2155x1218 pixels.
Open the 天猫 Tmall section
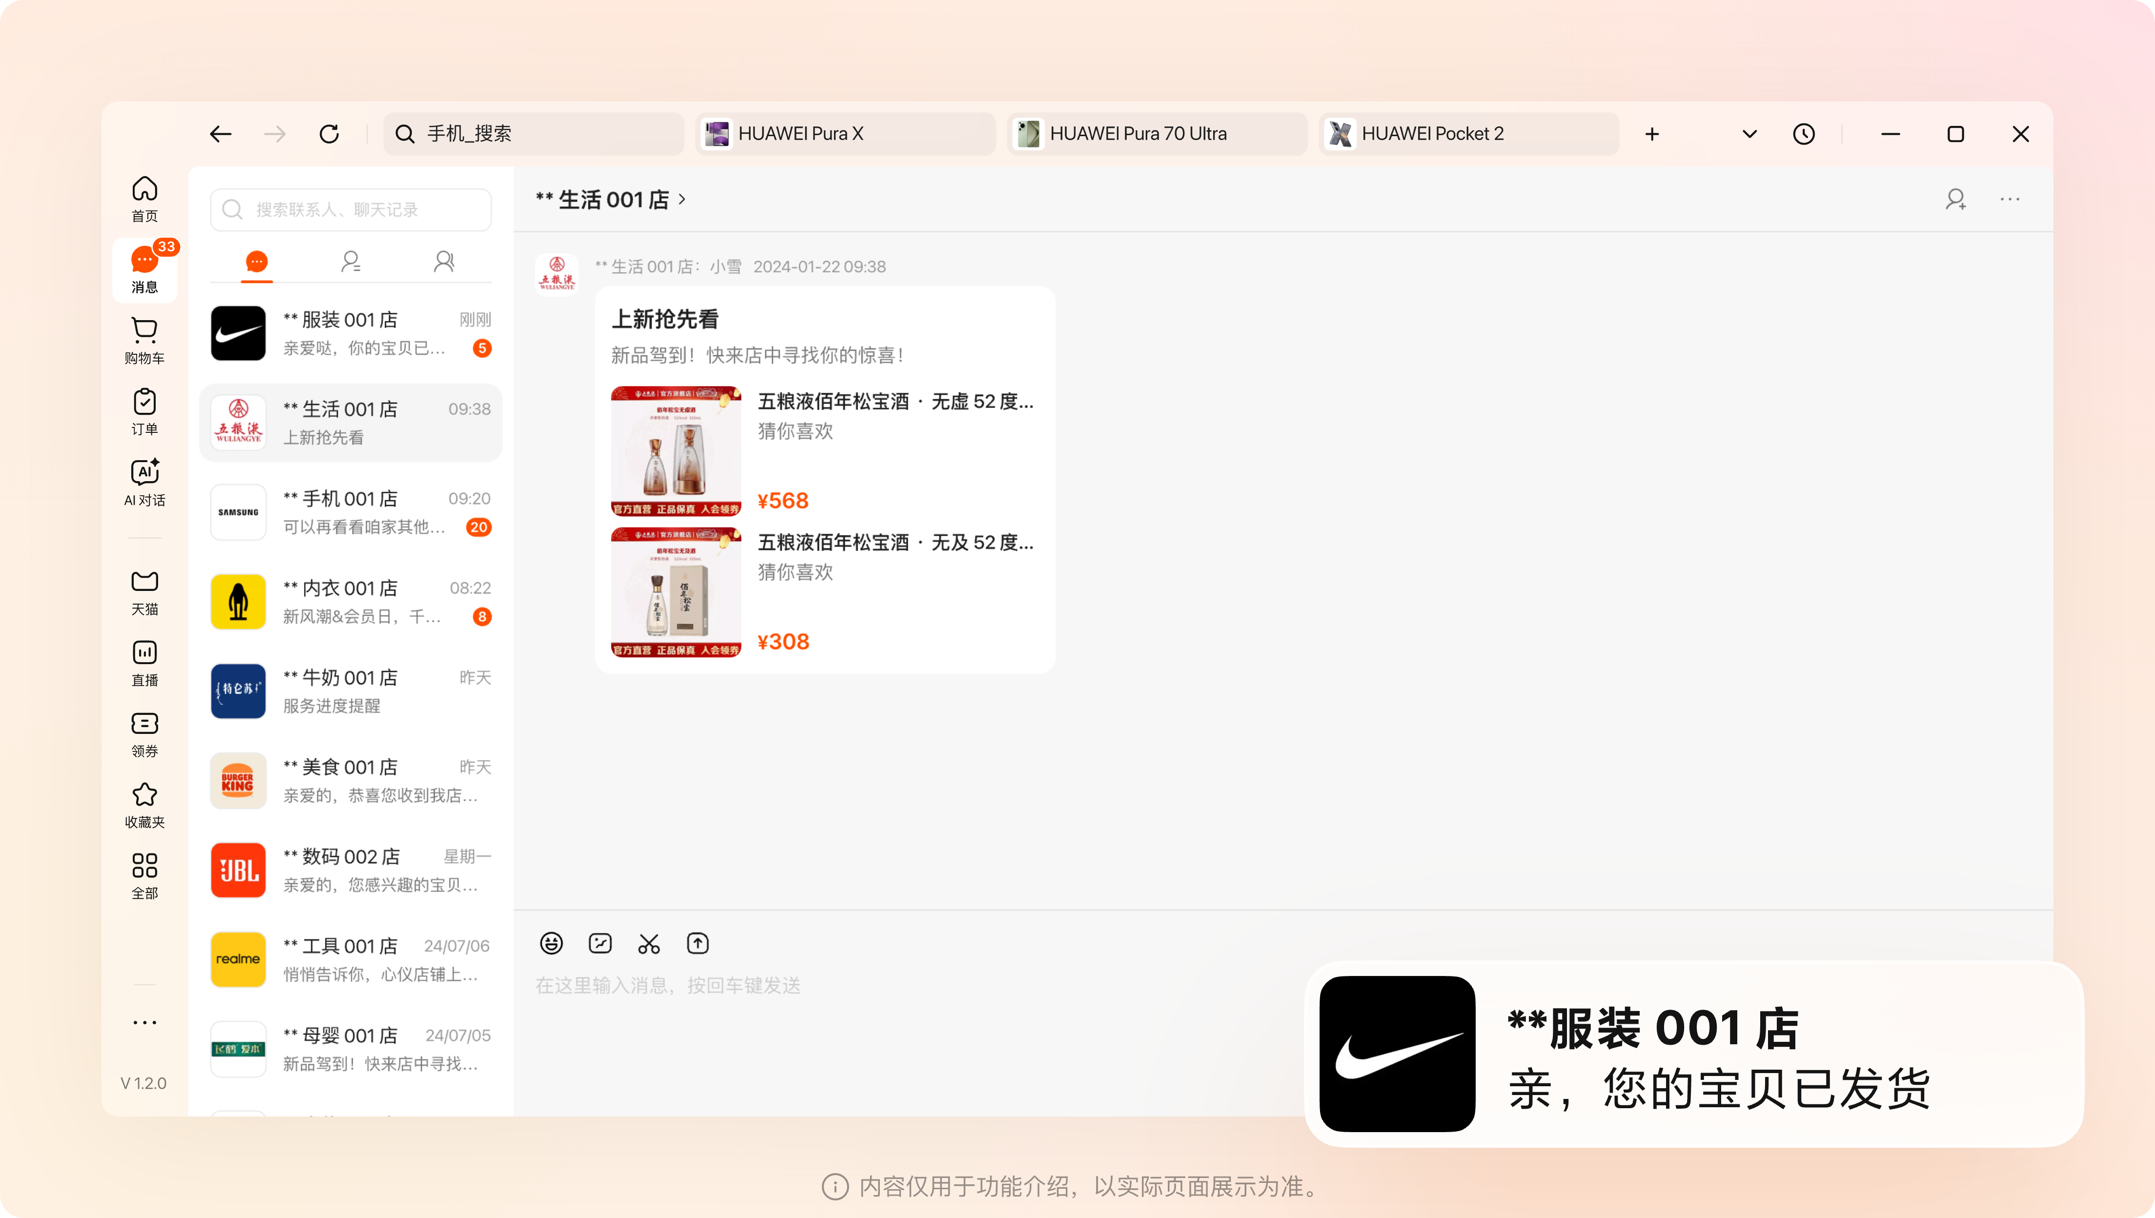(144, 590)
